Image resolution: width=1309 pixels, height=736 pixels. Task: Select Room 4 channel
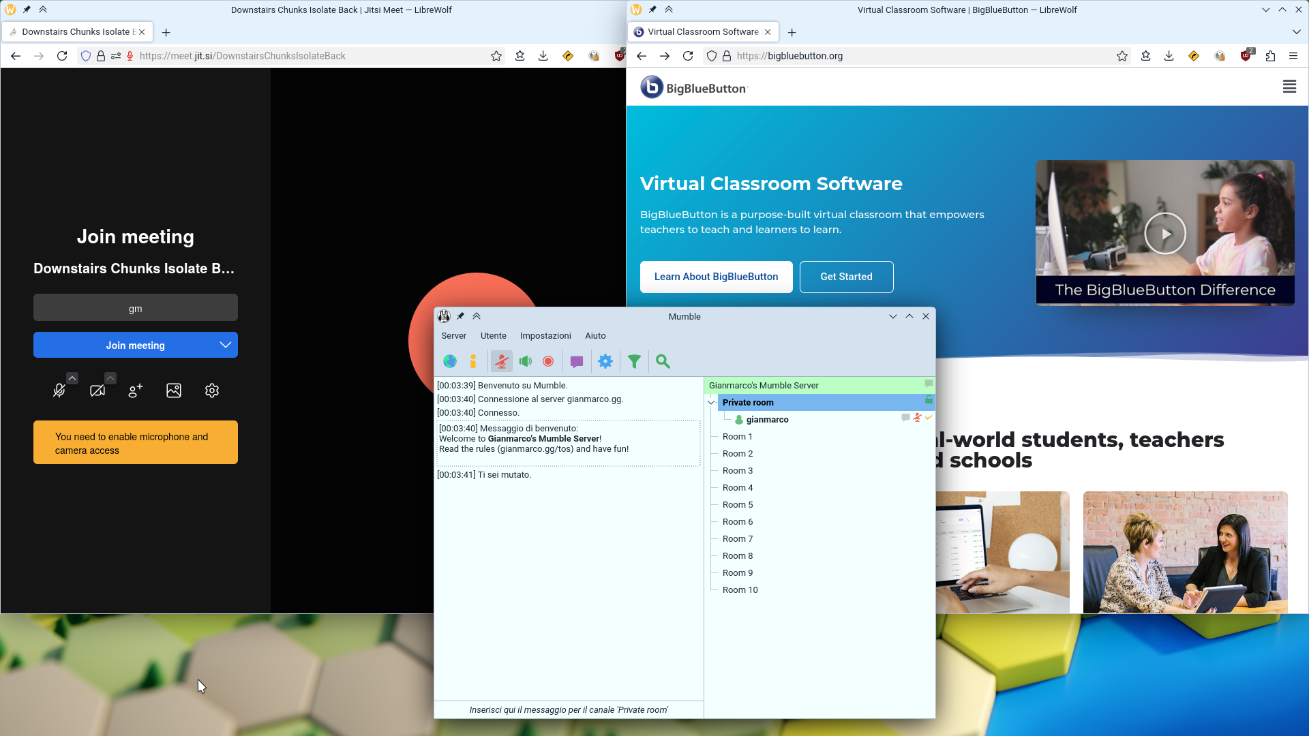coord(738,488)
